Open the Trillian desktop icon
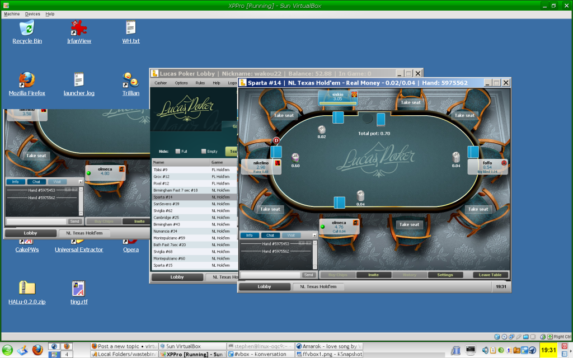Viewport: 573px width, 358px height. (131, 80)
